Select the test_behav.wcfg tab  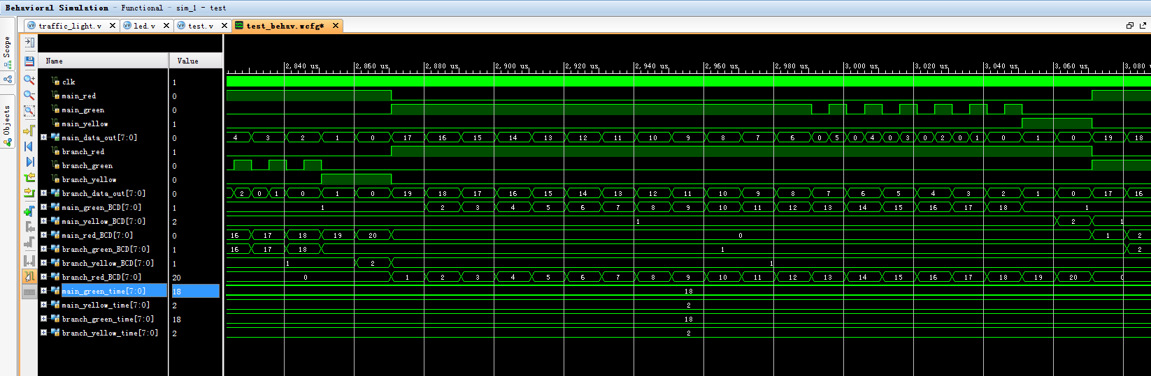click(x=285, y=26)
